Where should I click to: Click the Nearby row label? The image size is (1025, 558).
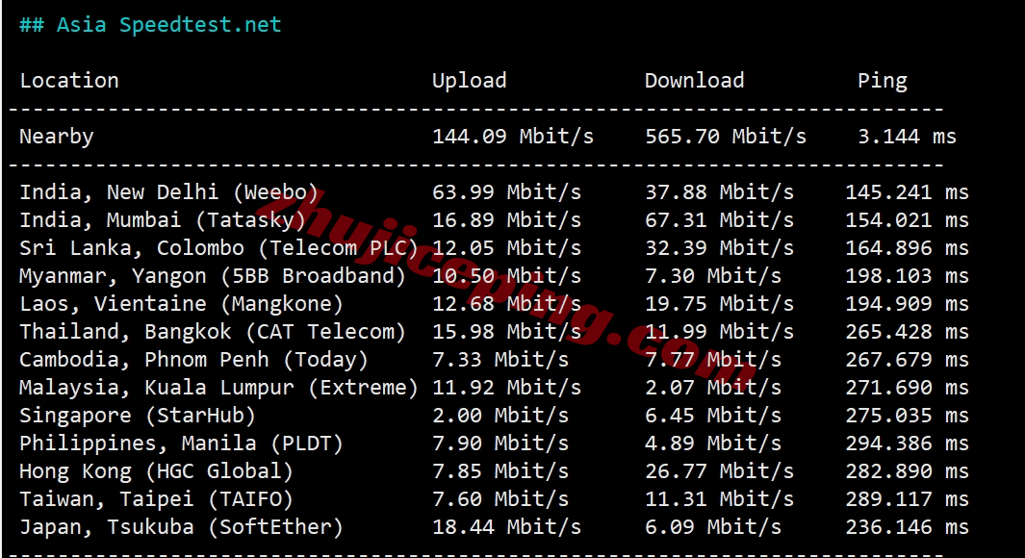tap(56, 137)
